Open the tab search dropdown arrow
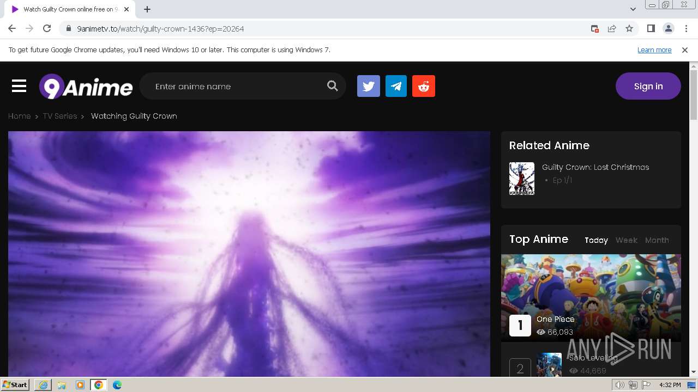 coord(633,9)
